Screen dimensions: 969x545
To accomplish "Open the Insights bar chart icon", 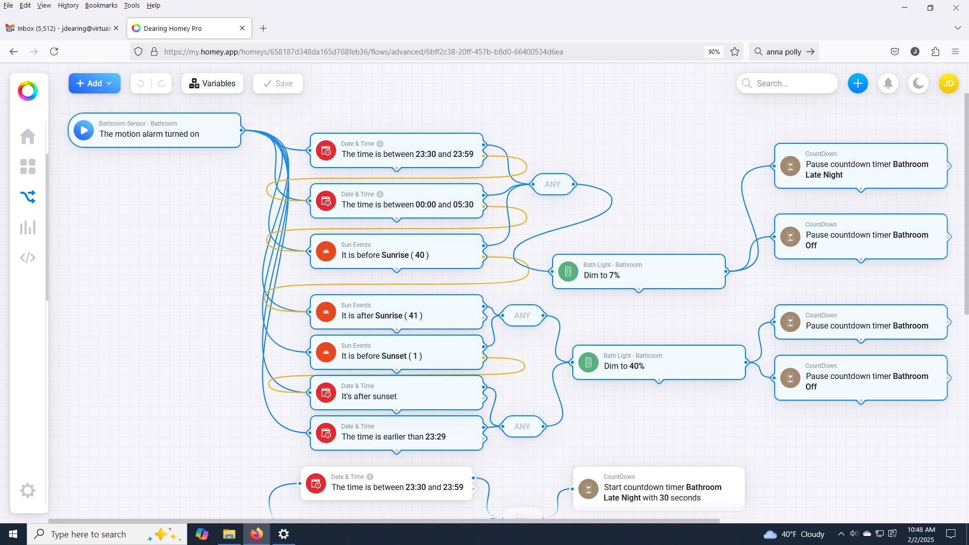I will coord(28,228).
